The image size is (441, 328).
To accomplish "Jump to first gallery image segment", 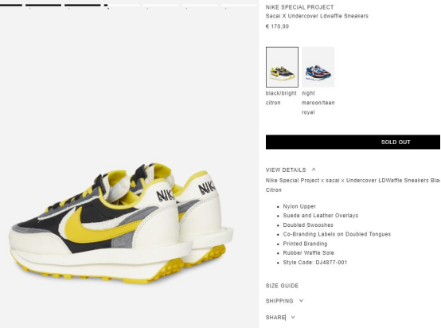I will [11, 5].
